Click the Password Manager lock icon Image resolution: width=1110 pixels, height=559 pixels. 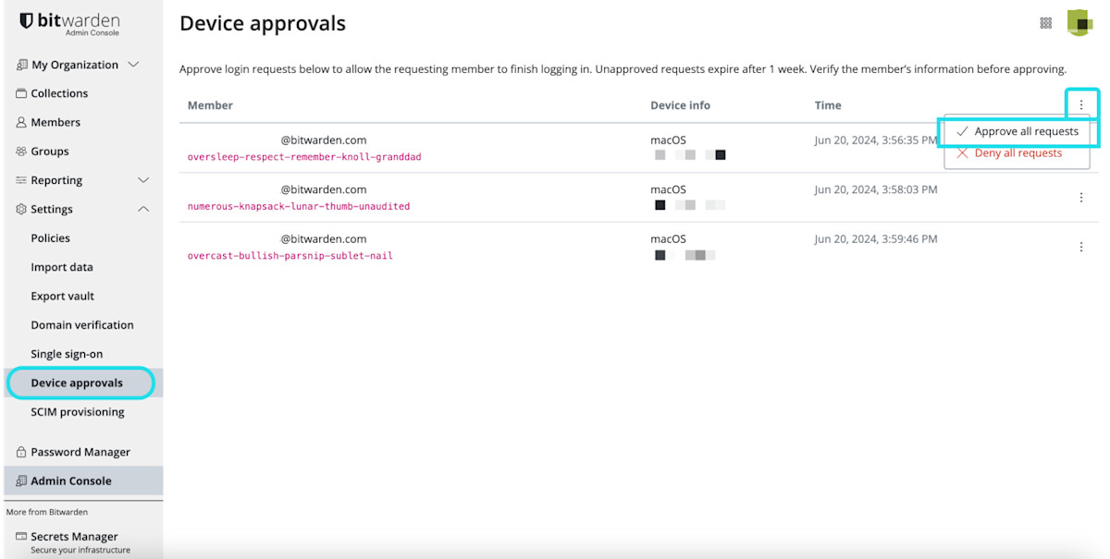pos(21,452)
